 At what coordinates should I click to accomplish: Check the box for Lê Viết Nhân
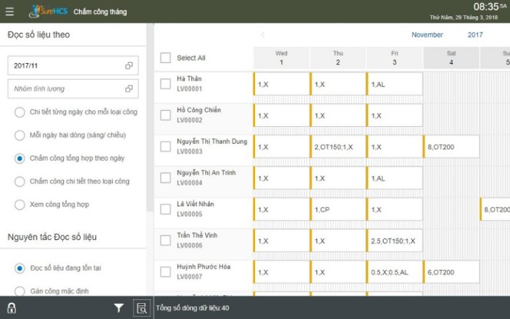point(165,209)
